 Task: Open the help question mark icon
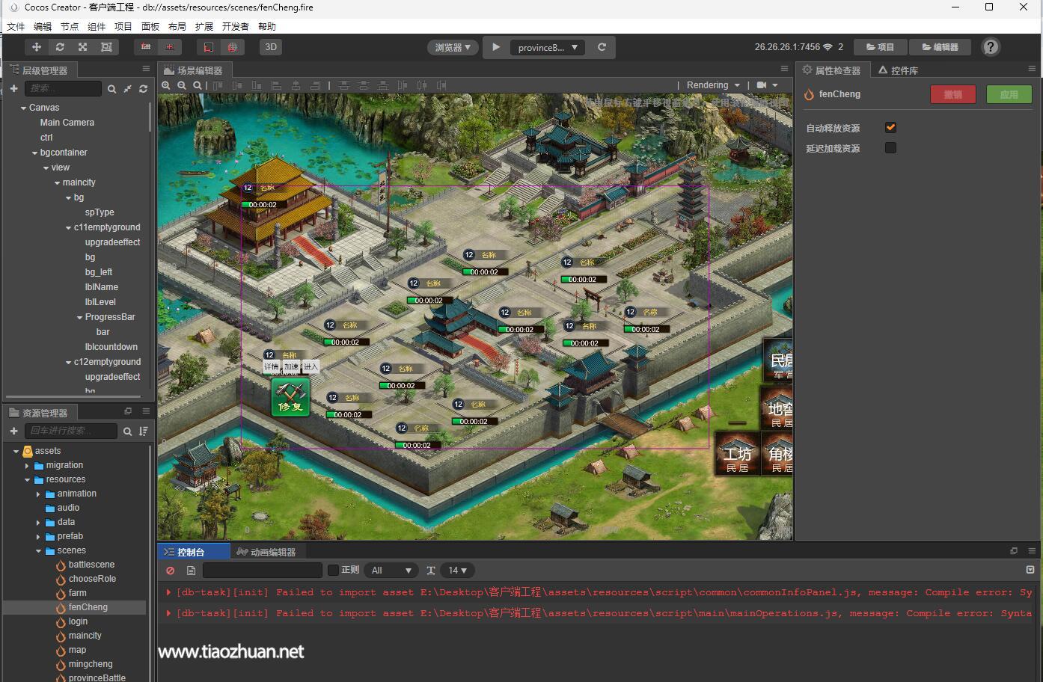click(x=991, y=47)
